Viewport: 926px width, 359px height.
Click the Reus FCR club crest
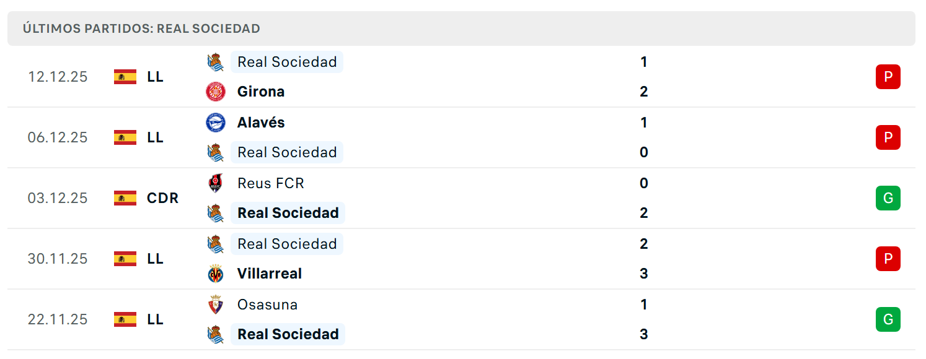[x=216, y=183]
